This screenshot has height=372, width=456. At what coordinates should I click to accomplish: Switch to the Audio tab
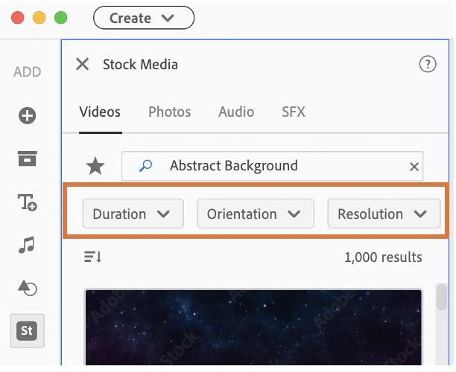(x=236, y=112)
